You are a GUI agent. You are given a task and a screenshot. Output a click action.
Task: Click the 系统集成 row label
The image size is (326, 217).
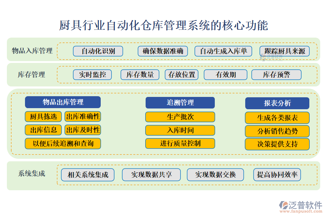[32, 174]
